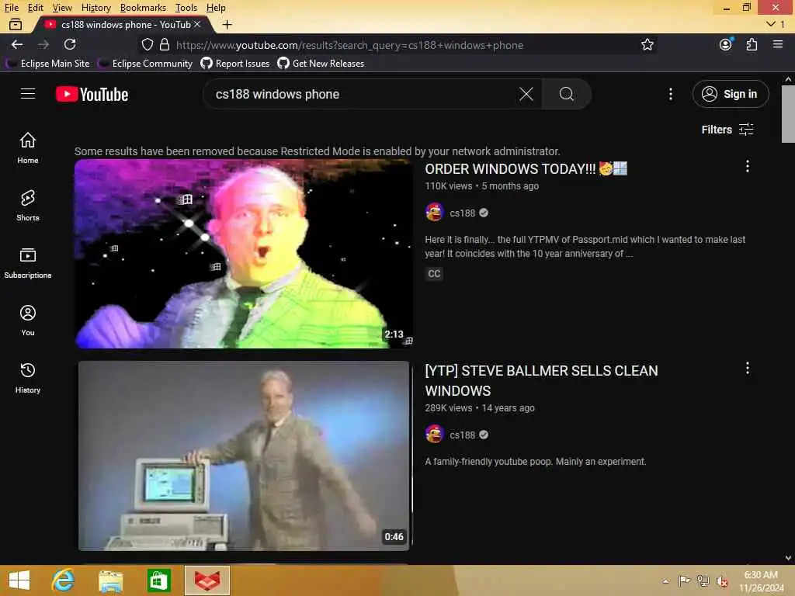Reload the page with the refresh button
795x596 pixels.
coord(70,44)
